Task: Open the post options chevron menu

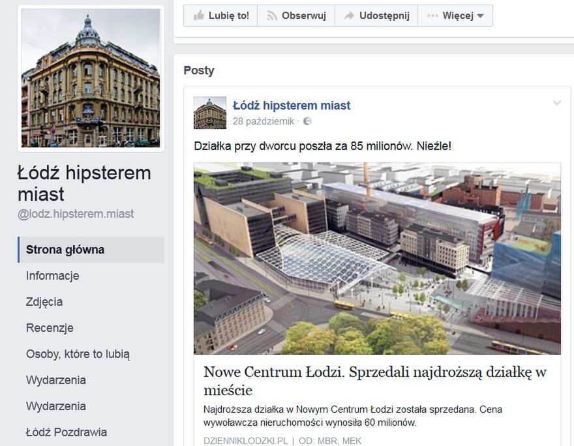Action: (x=557, y=103)
